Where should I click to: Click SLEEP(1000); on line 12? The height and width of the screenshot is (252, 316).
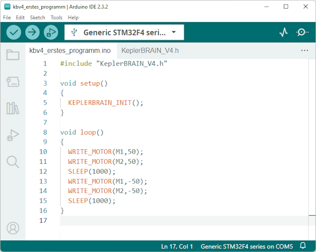(92, 171)
